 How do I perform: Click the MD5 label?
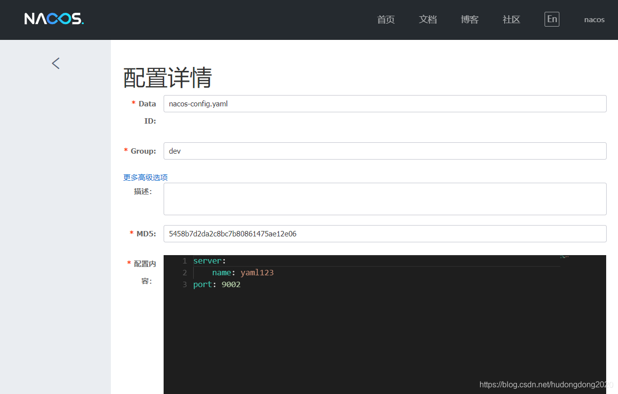pyautogui.click(x=143, y=234)
